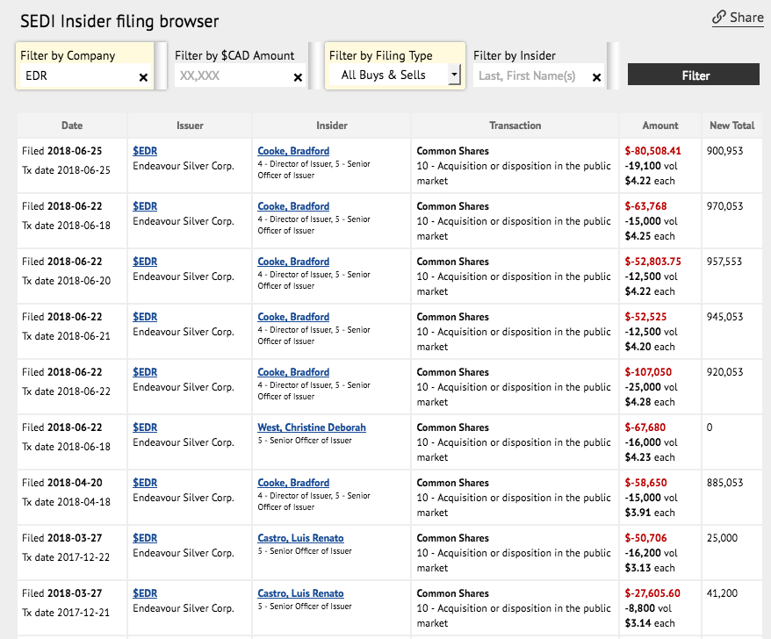The width and height of the screenshot is (771, 639).
Task: Open Cooke, Bradford link with $-63,768 amount
Action: coord(293,206)
